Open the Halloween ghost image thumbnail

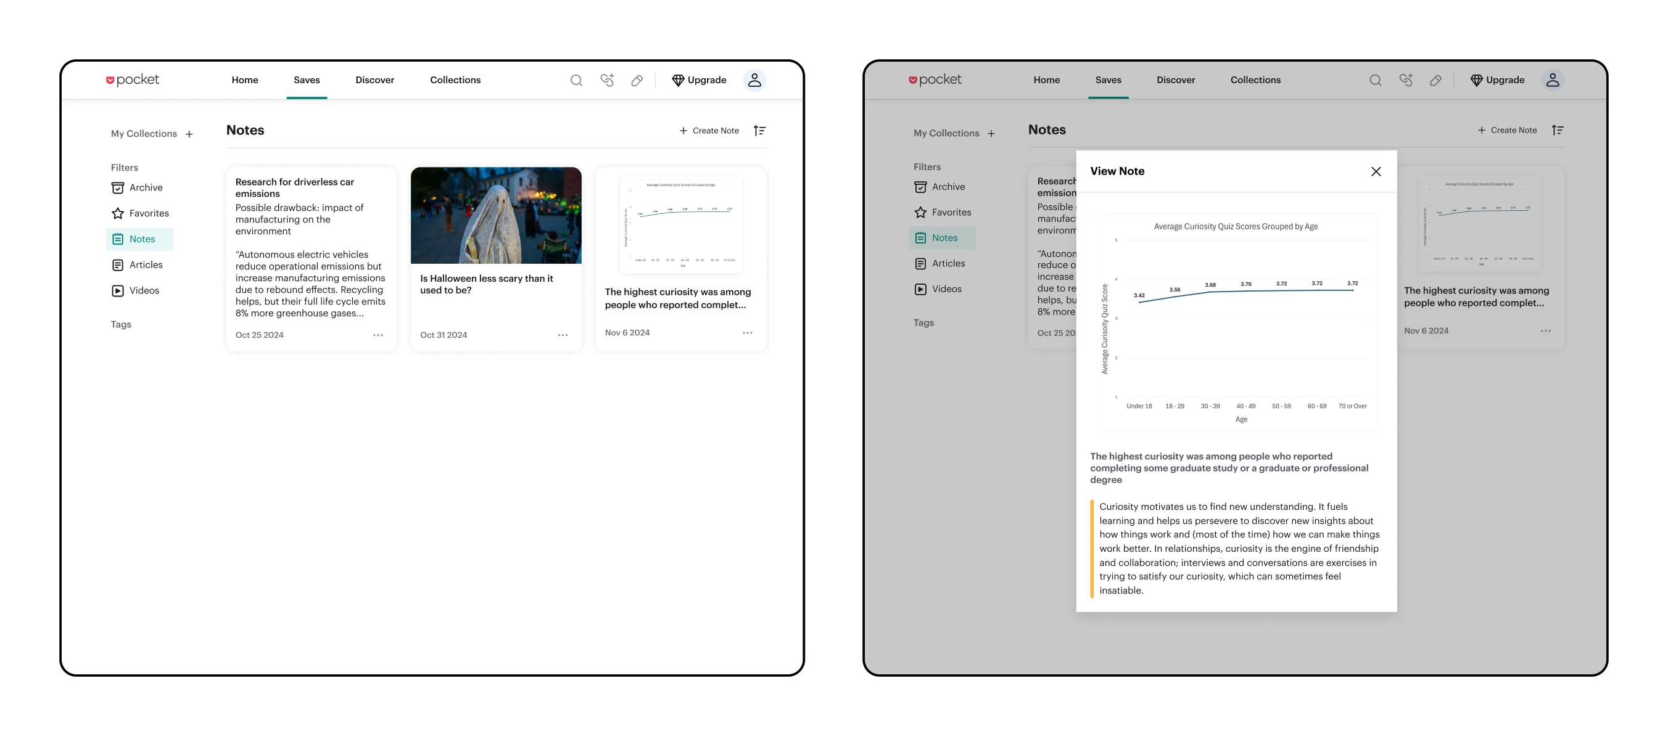coord(496,215)
